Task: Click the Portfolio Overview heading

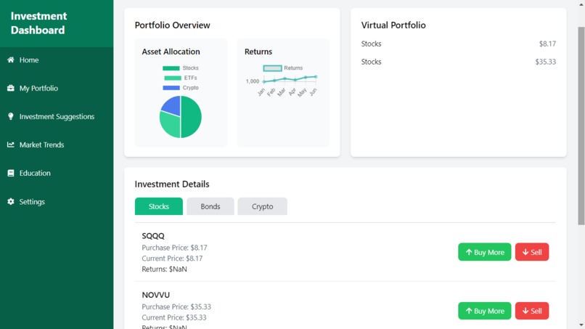Action: click(x=172, y=25)
